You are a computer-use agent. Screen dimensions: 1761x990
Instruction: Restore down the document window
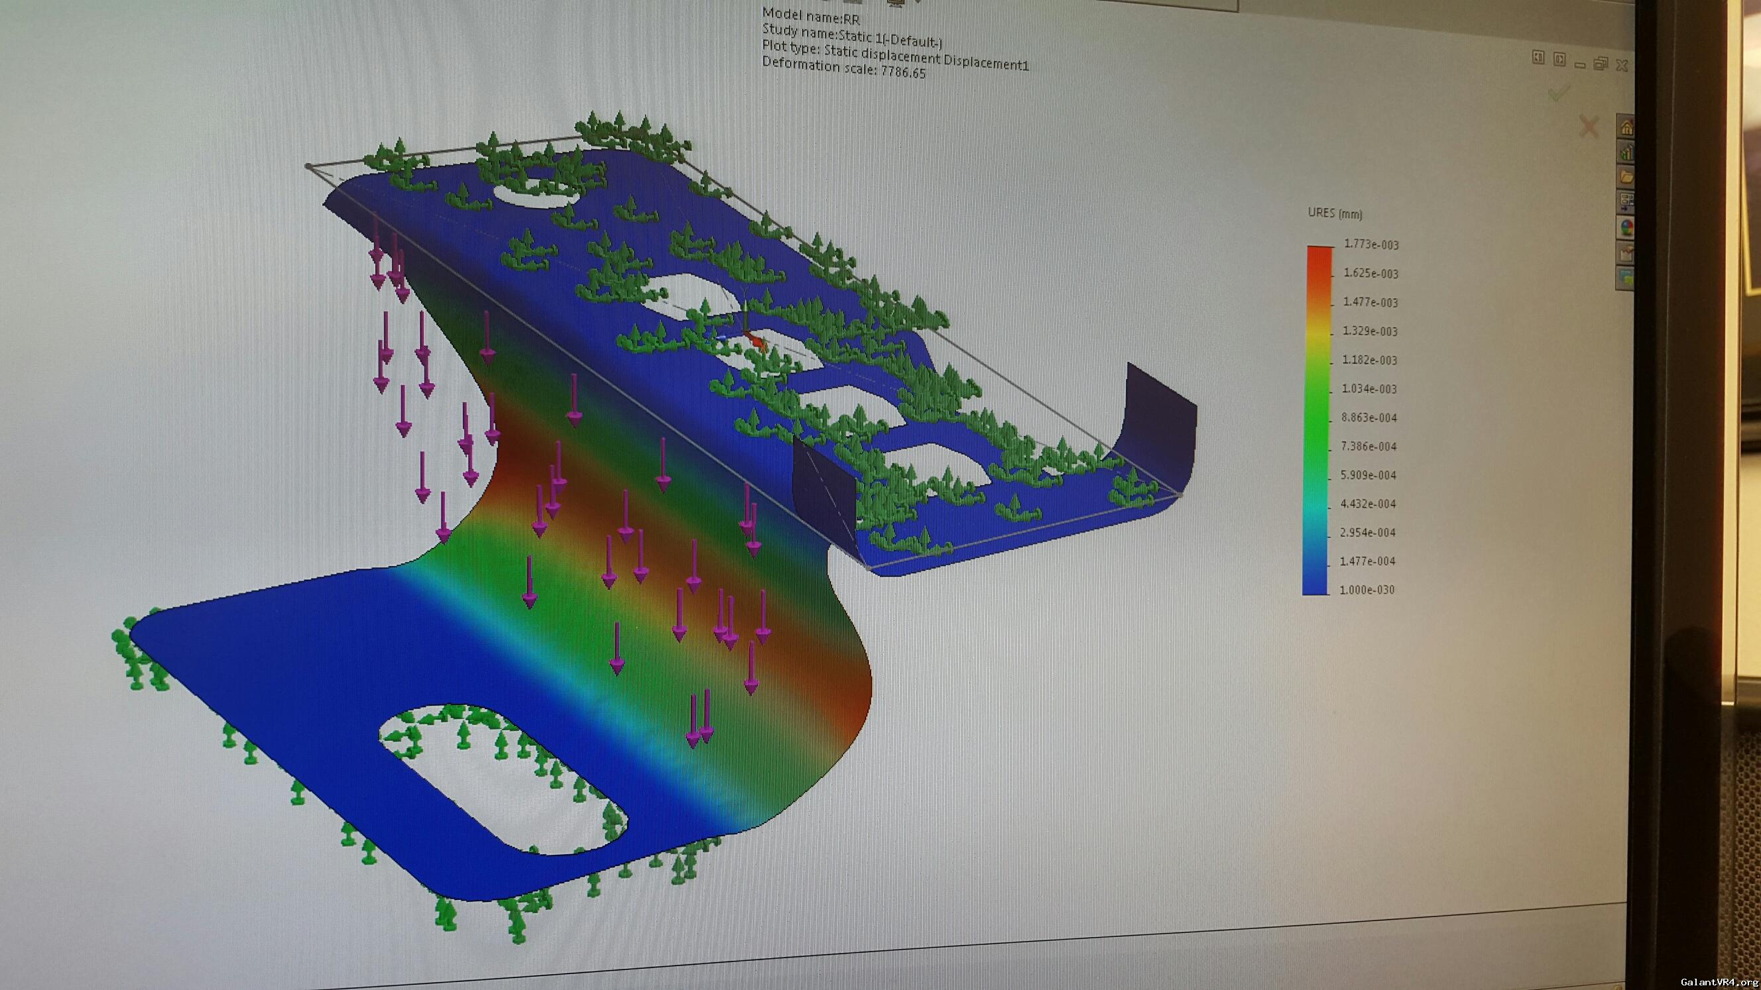click(x=1601, y=64)
